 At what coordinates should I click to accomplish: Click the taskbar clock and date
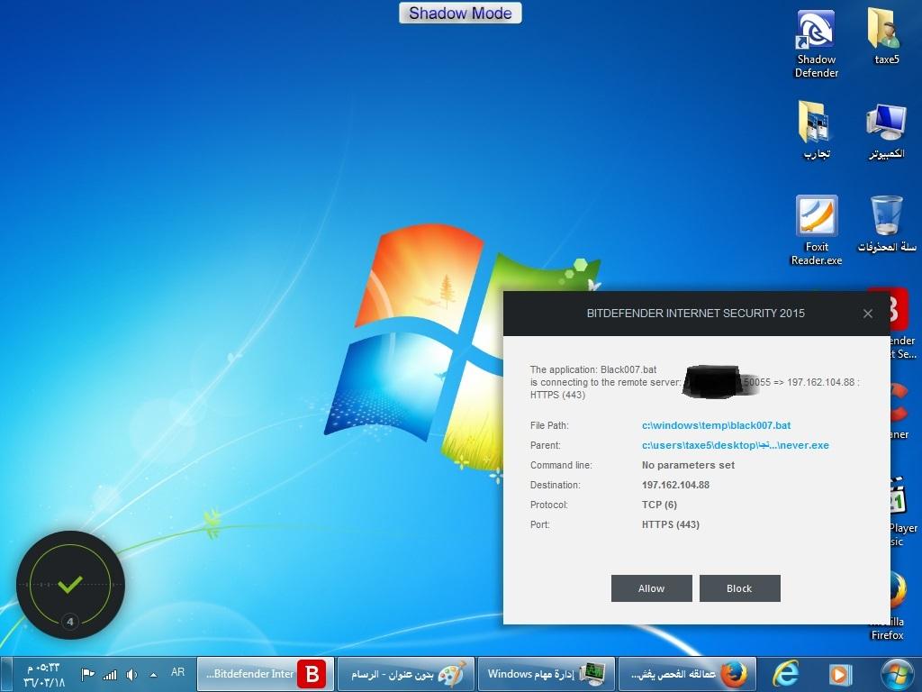pyautogui.click(x=44, y=675)
